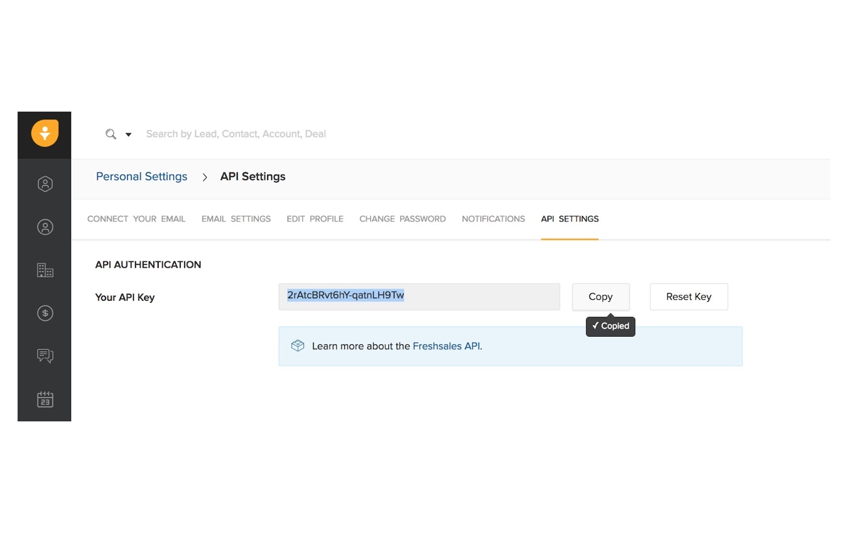Open the Conversations chat icon
The height and width of the screenshot is (533, 848).
tap(45, 356)
